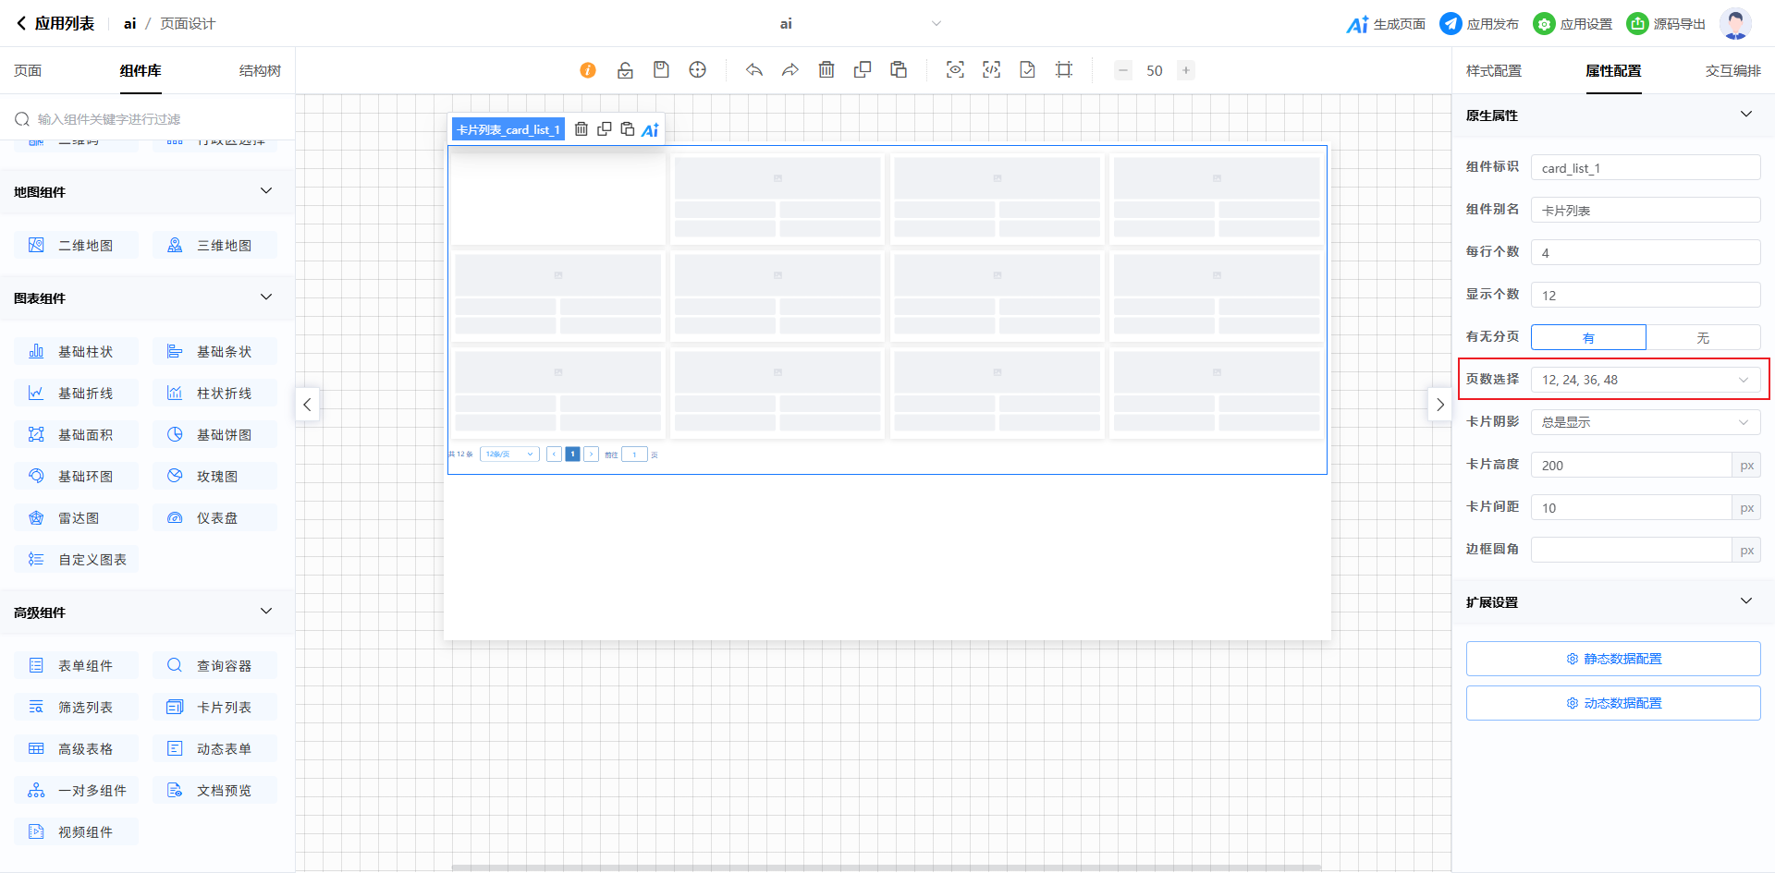
Task: Click the 静态数据配置 button
Action: coord(1612,659)
